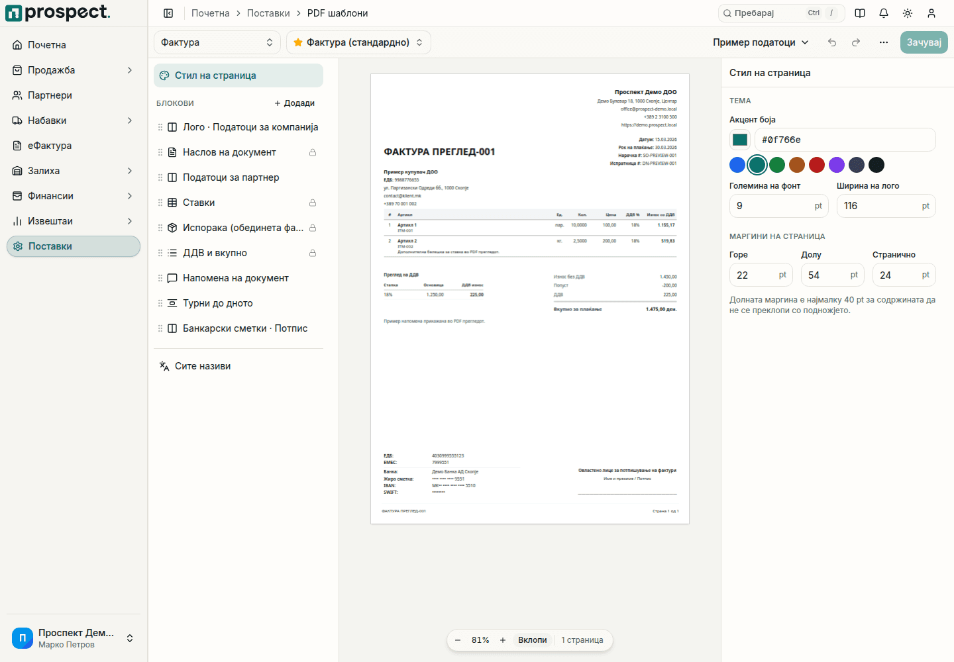Open company switcher Проспект Дем...
The width and height of the screenshot is (954, 662).
[74, 638]
